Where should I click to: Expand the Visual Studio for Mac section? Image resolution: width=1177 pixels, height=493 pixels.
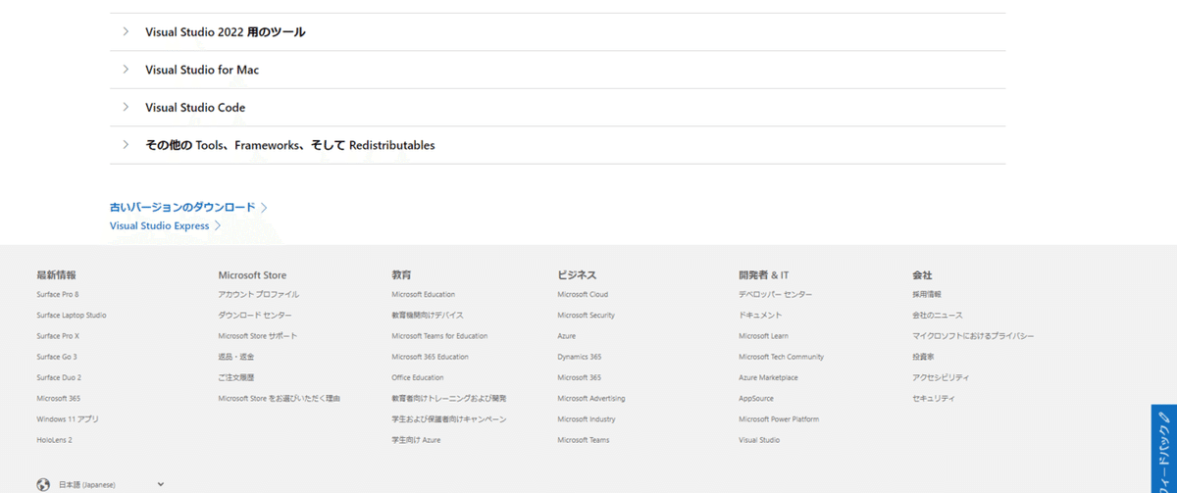tap(557, 70)
